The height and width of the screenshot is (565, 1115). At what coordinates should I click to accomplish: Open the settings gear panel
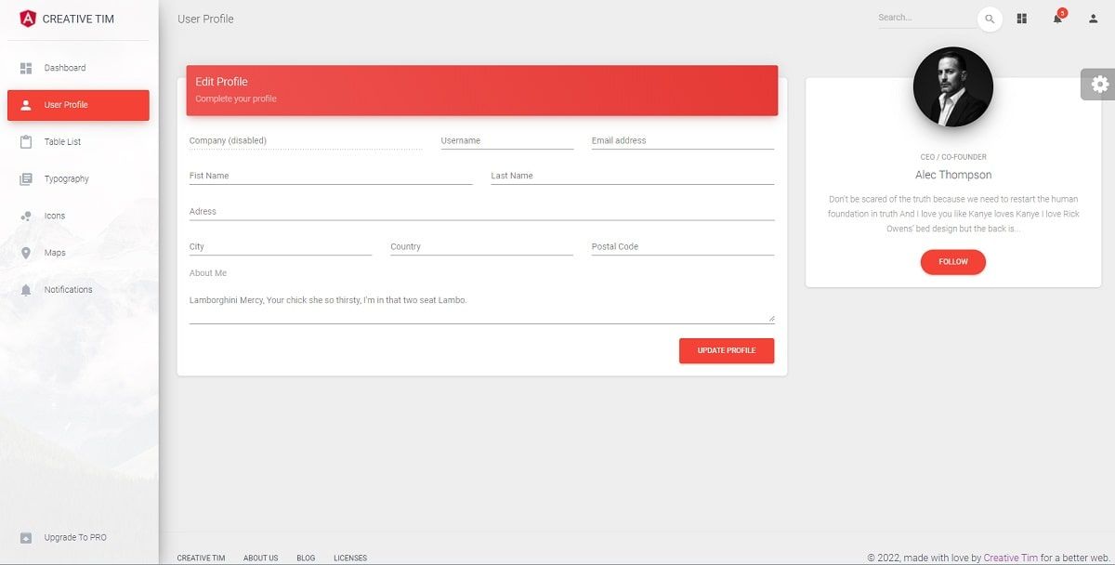tap(1098, 84)
